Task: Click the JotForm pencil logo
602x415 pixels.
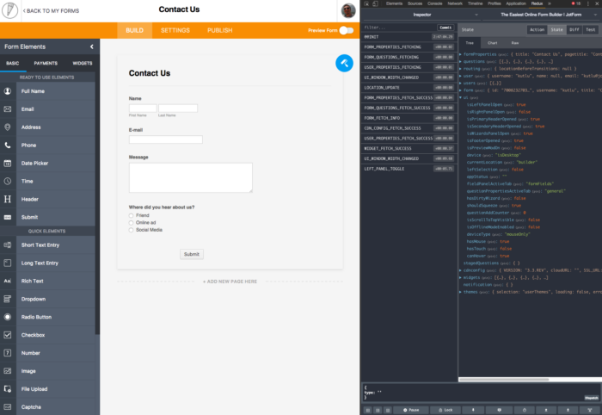Action: 9,10
